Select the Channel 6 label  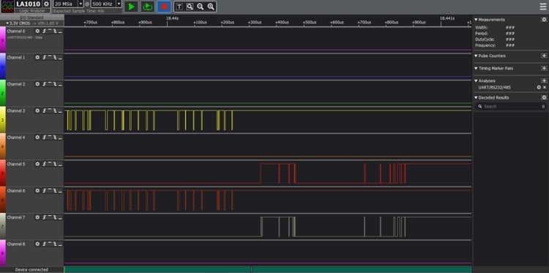point(16,191)
